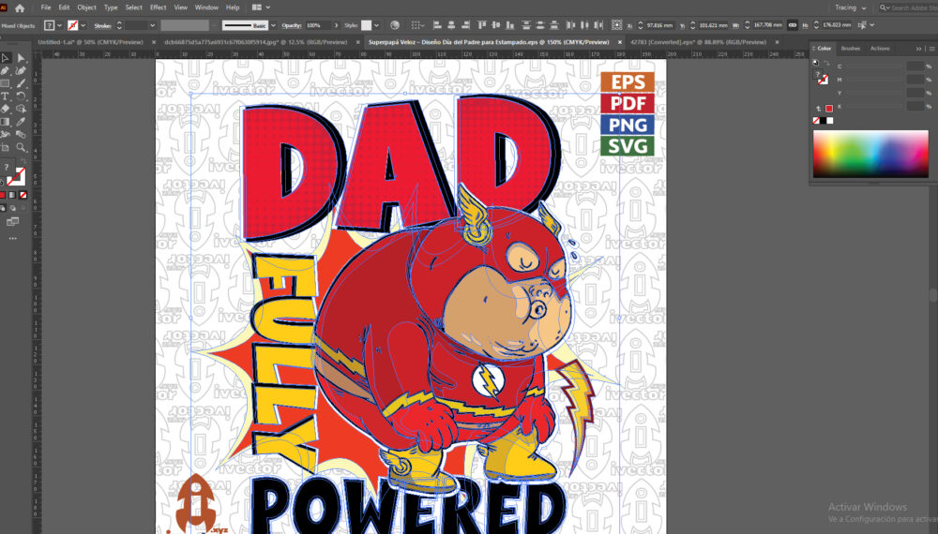Click the X position value field
Screen dimensions: 938x534
tap(659, 25)
